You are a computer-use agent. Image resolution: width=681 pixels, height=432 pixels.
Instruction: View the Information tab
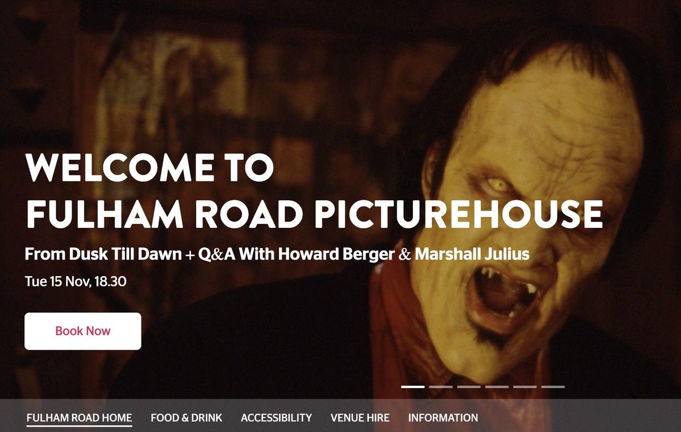tap(443, 418)
